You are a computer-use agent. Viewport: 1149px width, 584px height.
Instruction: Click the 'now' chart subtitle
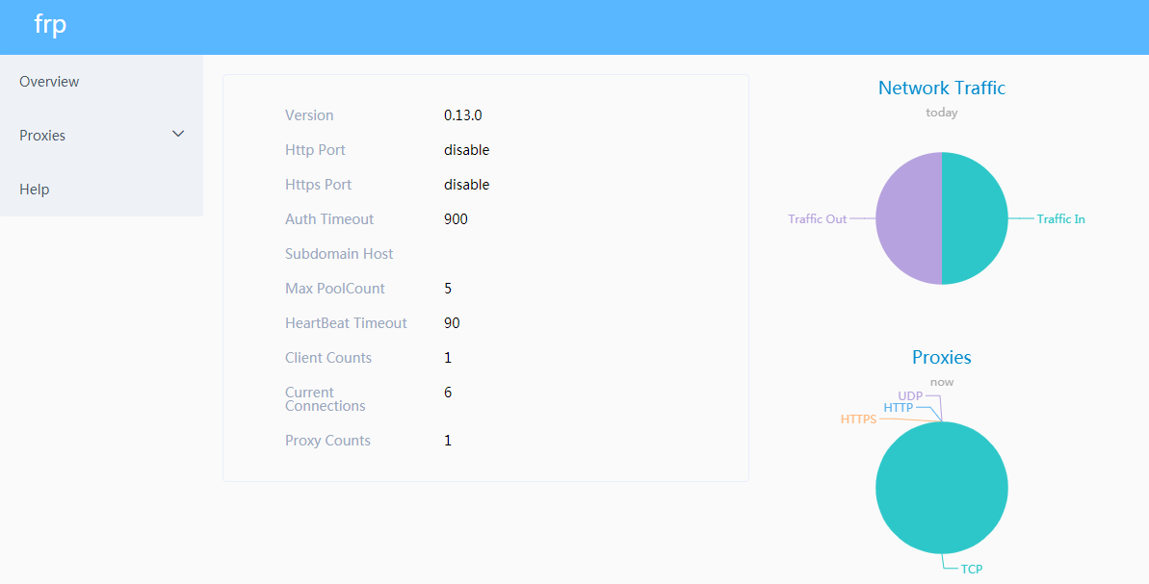pos(942,382)
